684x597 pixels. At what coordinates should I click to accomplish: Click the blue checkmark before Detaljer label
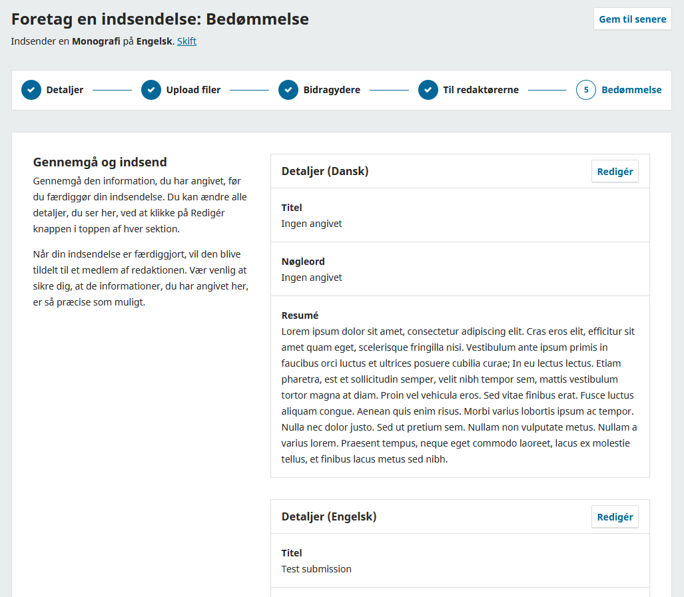coord(31,89)
